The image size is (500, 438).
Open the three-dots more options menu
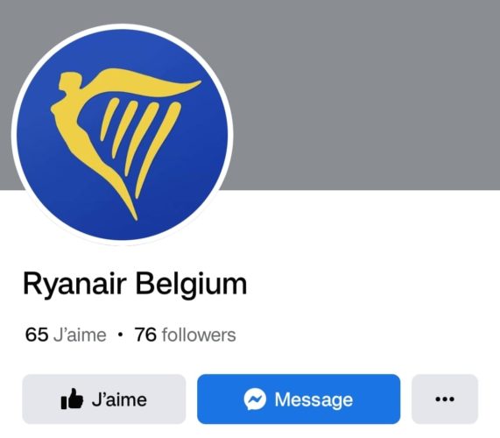pyautogui.click(x=445, y=399)
